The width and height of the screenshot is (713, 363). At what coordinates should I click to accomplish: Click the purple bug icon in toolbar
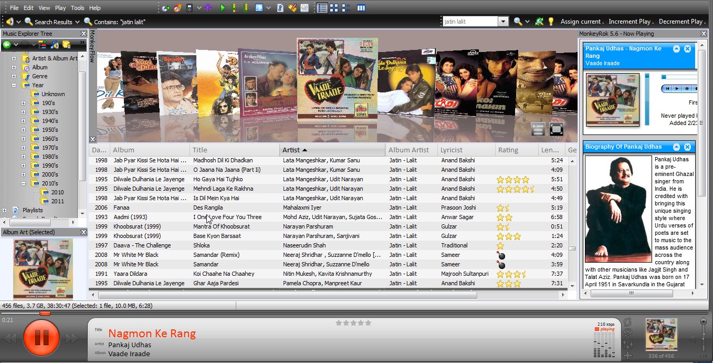pyautogui.click(x=208, y=8)
